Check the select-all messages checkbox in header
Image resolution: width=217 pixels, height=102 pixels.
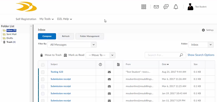pyautogui.click(x=43, y=65)
